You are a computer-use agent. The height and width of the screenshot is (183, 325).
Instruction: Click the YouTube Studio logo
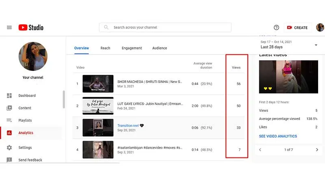point(31,27)
